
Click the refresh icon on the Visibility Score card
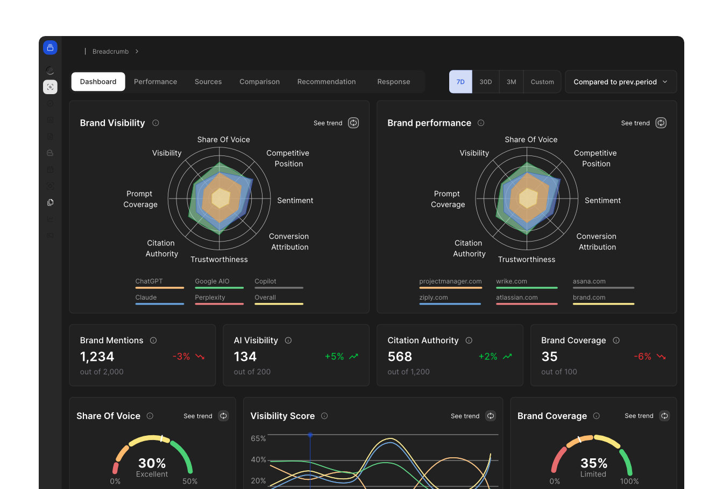[490, 415]
